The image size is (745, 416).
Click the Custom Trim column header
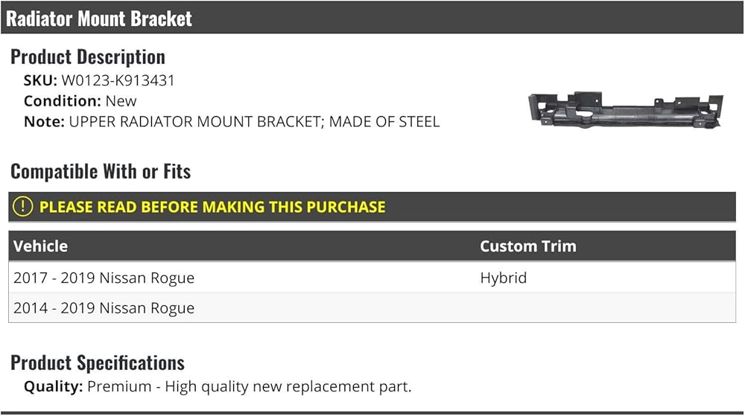528,246
